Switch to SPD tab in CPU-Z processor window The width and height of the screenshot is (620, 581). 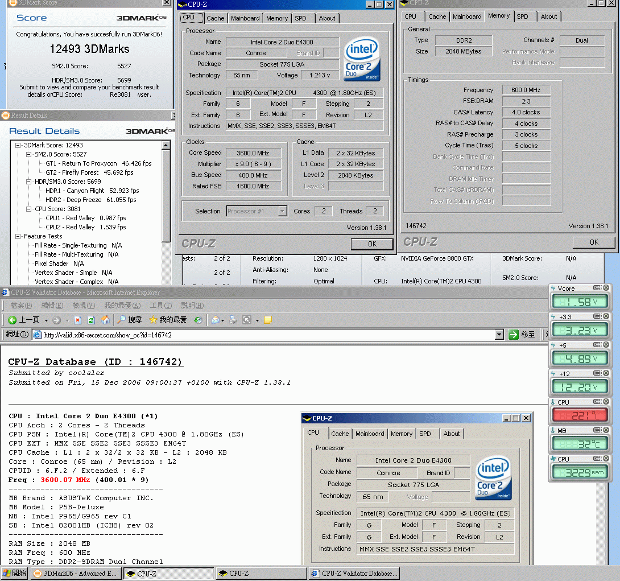300,18
